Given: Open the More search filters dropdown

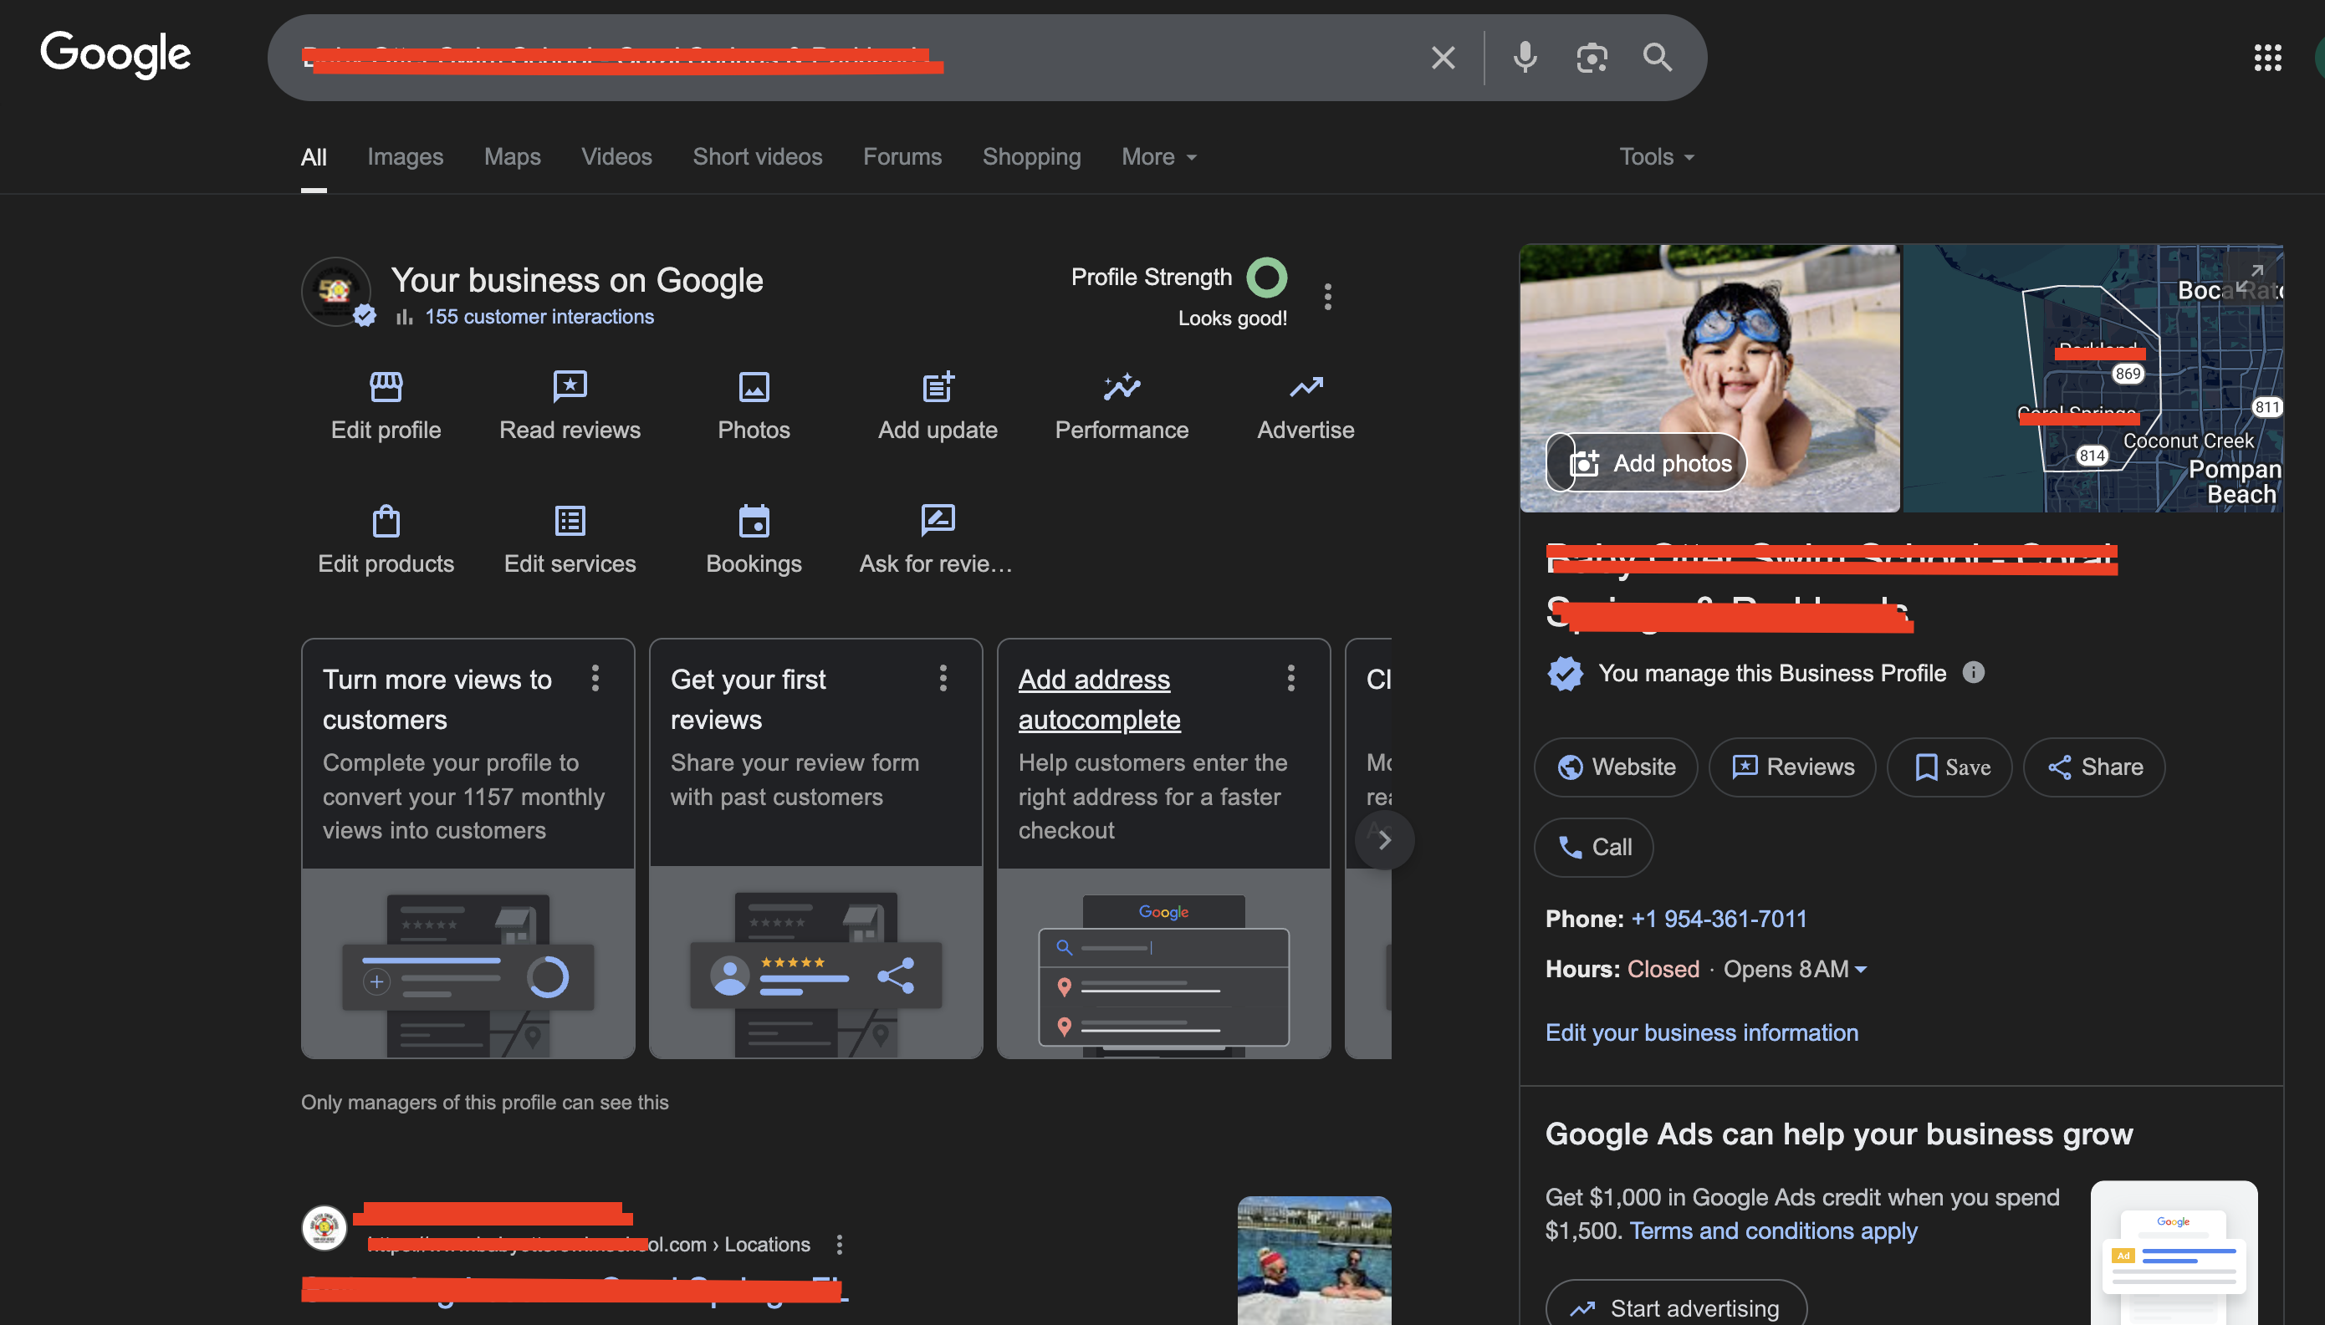Looking at the screenshot, I should [1158, 156].
